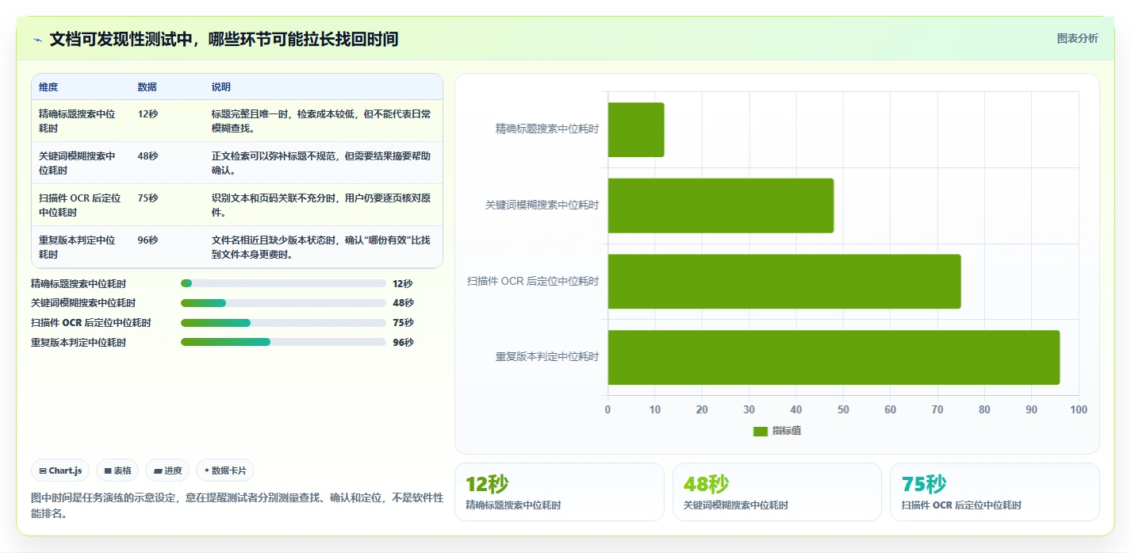This screenshot has height=553, width=1131.
Task: Toggle the 指标值 legend swatch
Action: (x=760, y=431)
